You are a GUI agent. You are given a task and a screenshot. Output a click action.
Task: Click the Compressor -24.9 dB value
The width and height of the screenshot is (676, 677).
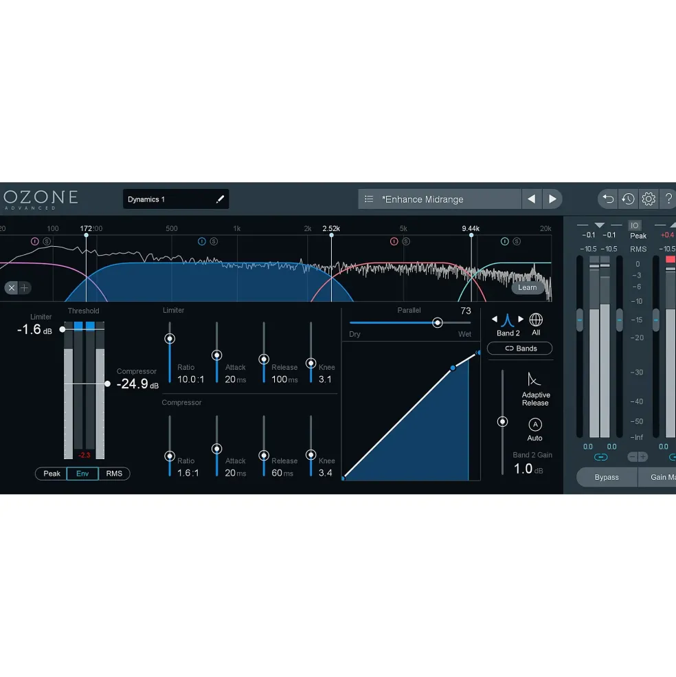[x=137, y=384]
